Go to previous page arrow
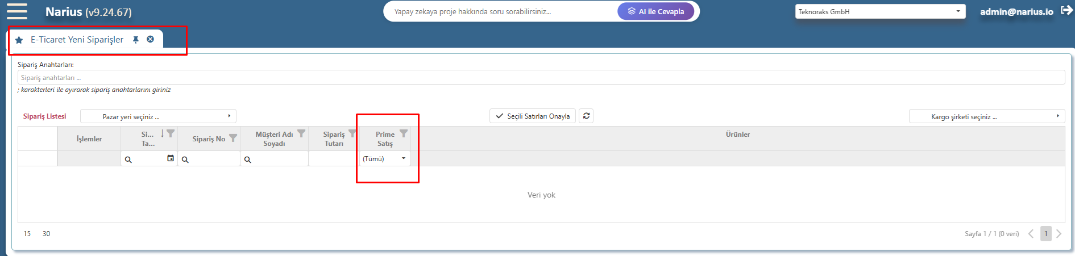Image resolution: width=1075 pixels, height=256 pixels. pos(1031,234)
